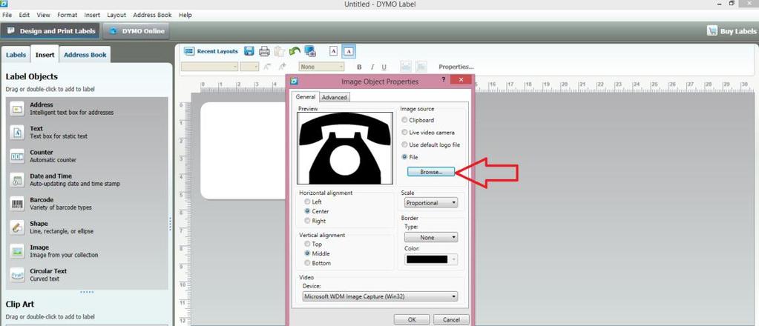
Task: Click the help question mark in dialog
Action: click(x=444, y=80)
